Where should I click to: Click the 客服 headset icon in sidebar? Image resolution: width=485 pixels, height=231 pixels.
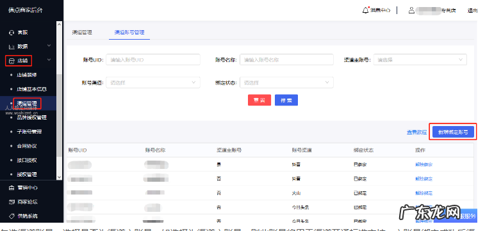(12, 33)
